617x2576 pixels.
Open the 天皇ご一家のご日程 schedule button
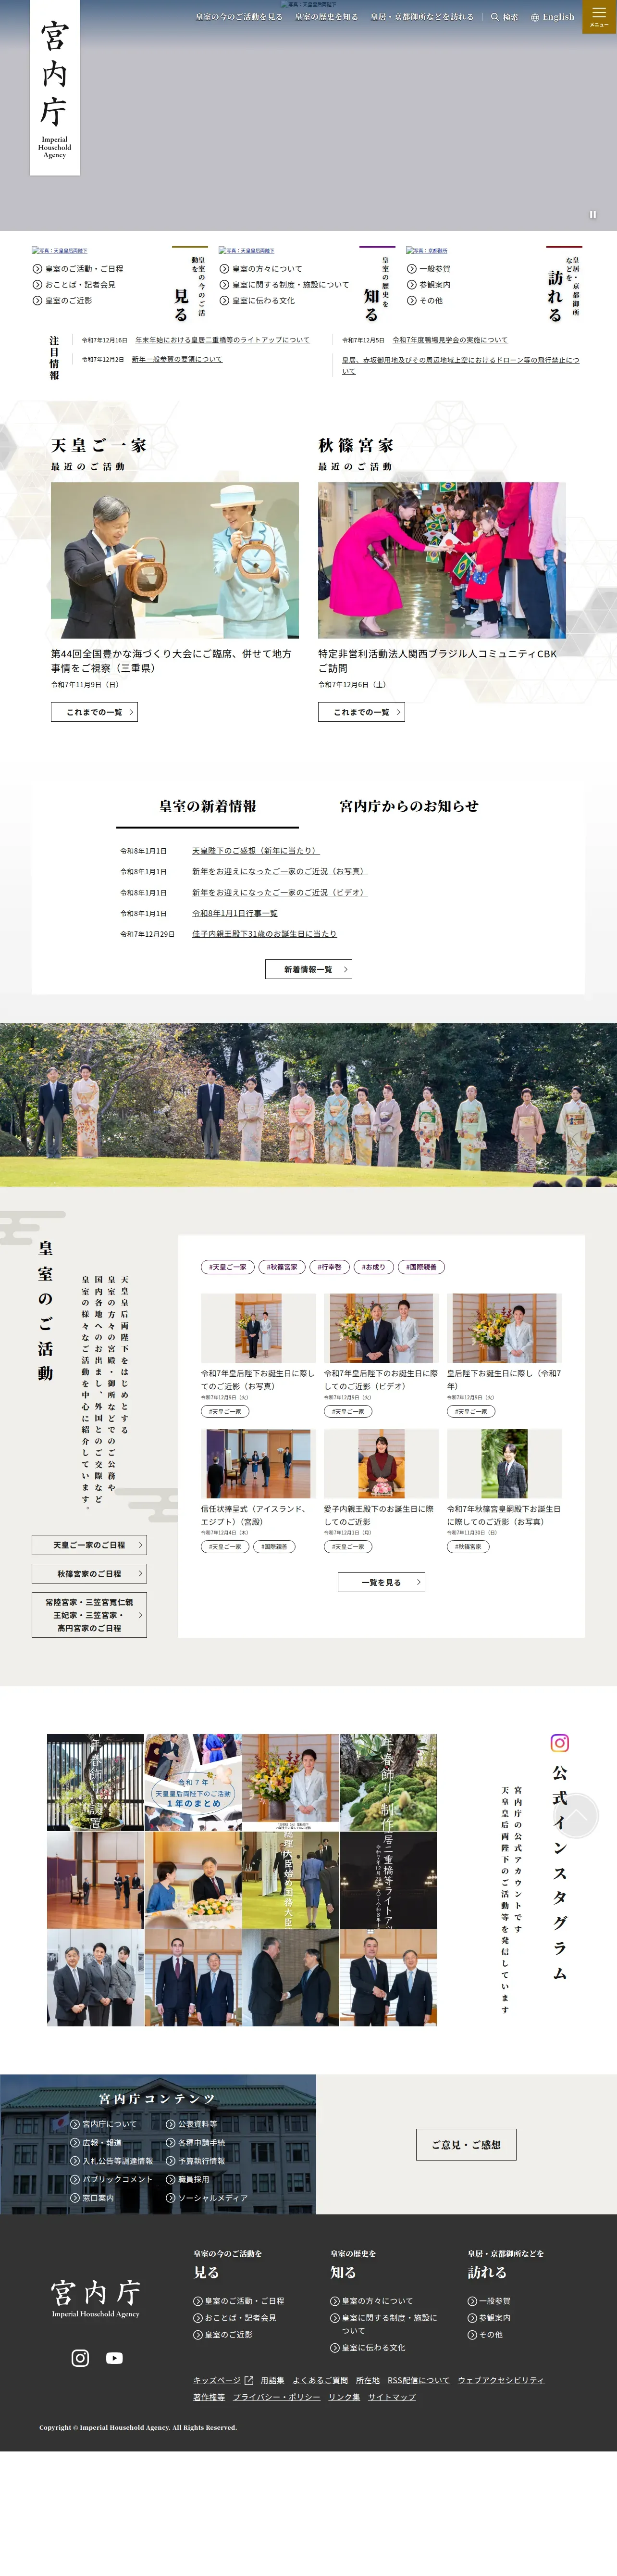click(89, 1545)
